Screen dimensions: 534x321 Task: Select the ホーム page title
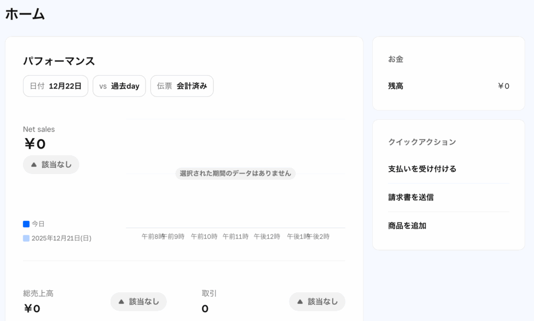25,14
